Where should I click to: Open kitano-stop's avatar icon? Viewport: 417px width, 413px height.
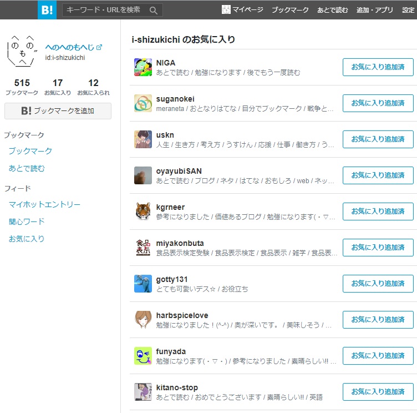(x=143, y=392)
